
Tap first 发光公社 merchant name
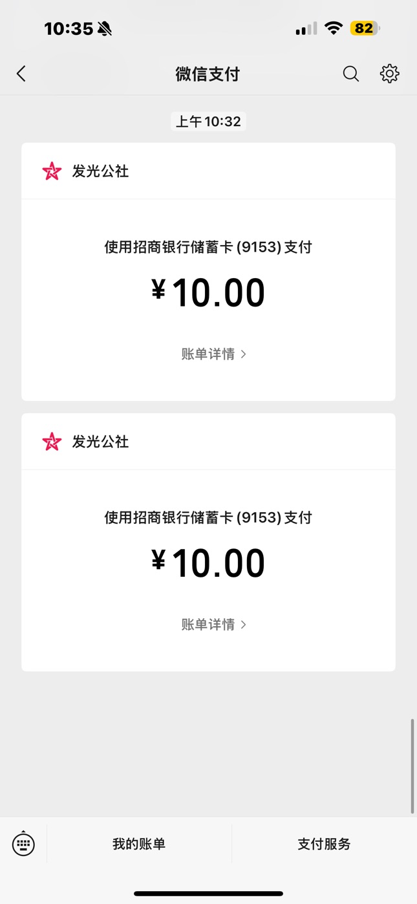(x=100, y=171)
